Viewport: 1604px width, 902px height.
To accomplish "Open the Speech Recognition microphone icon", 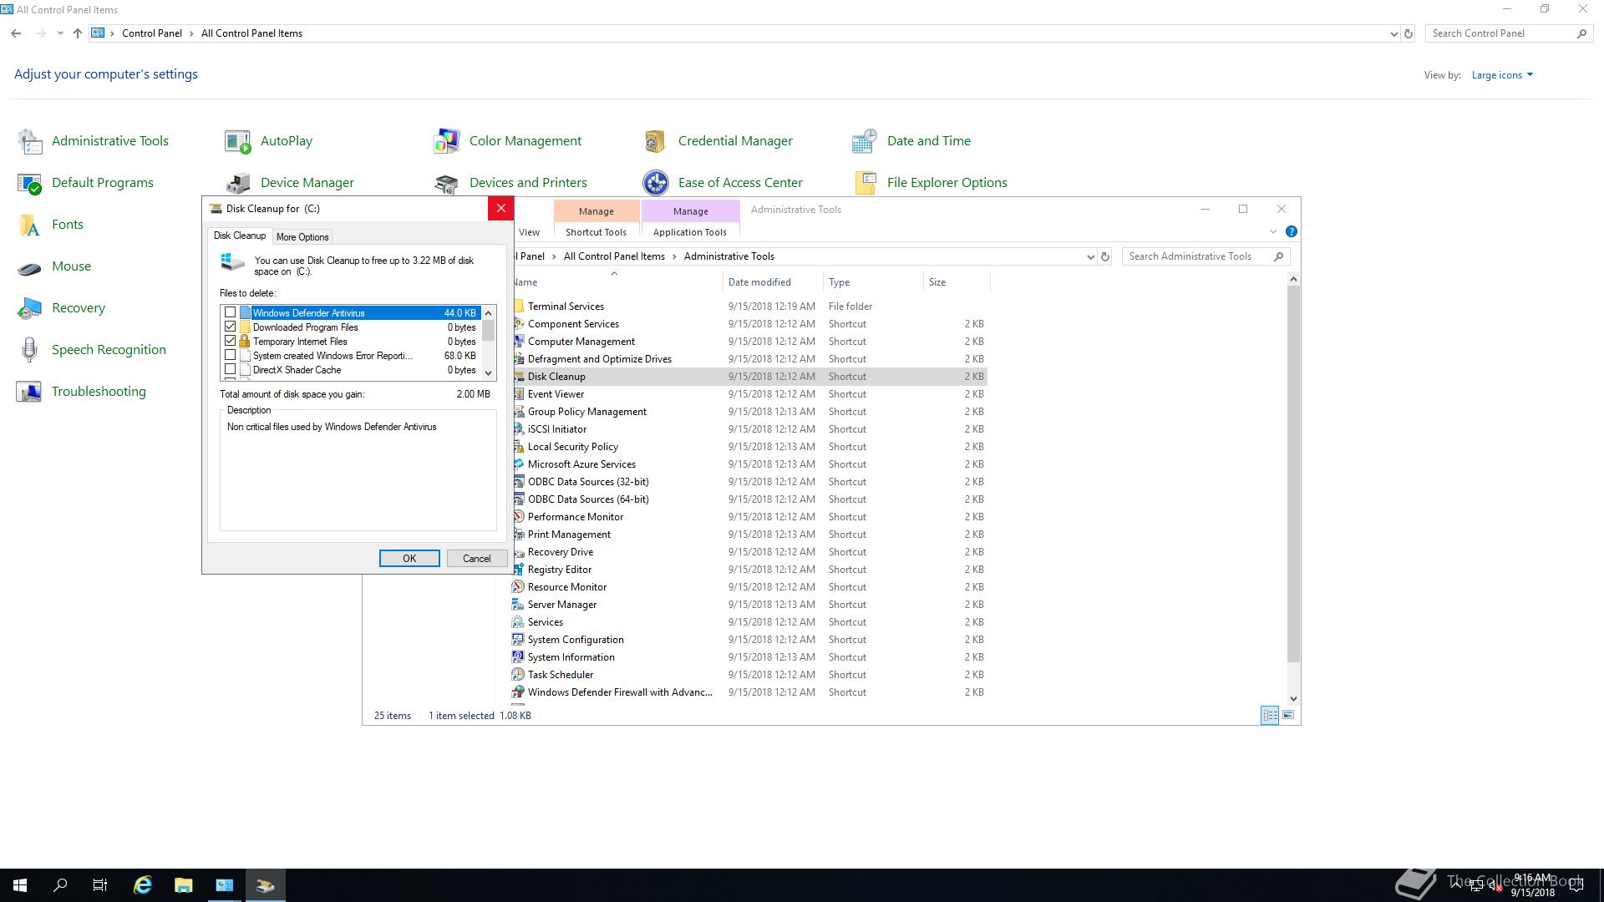I will click(x=30, y=350).
